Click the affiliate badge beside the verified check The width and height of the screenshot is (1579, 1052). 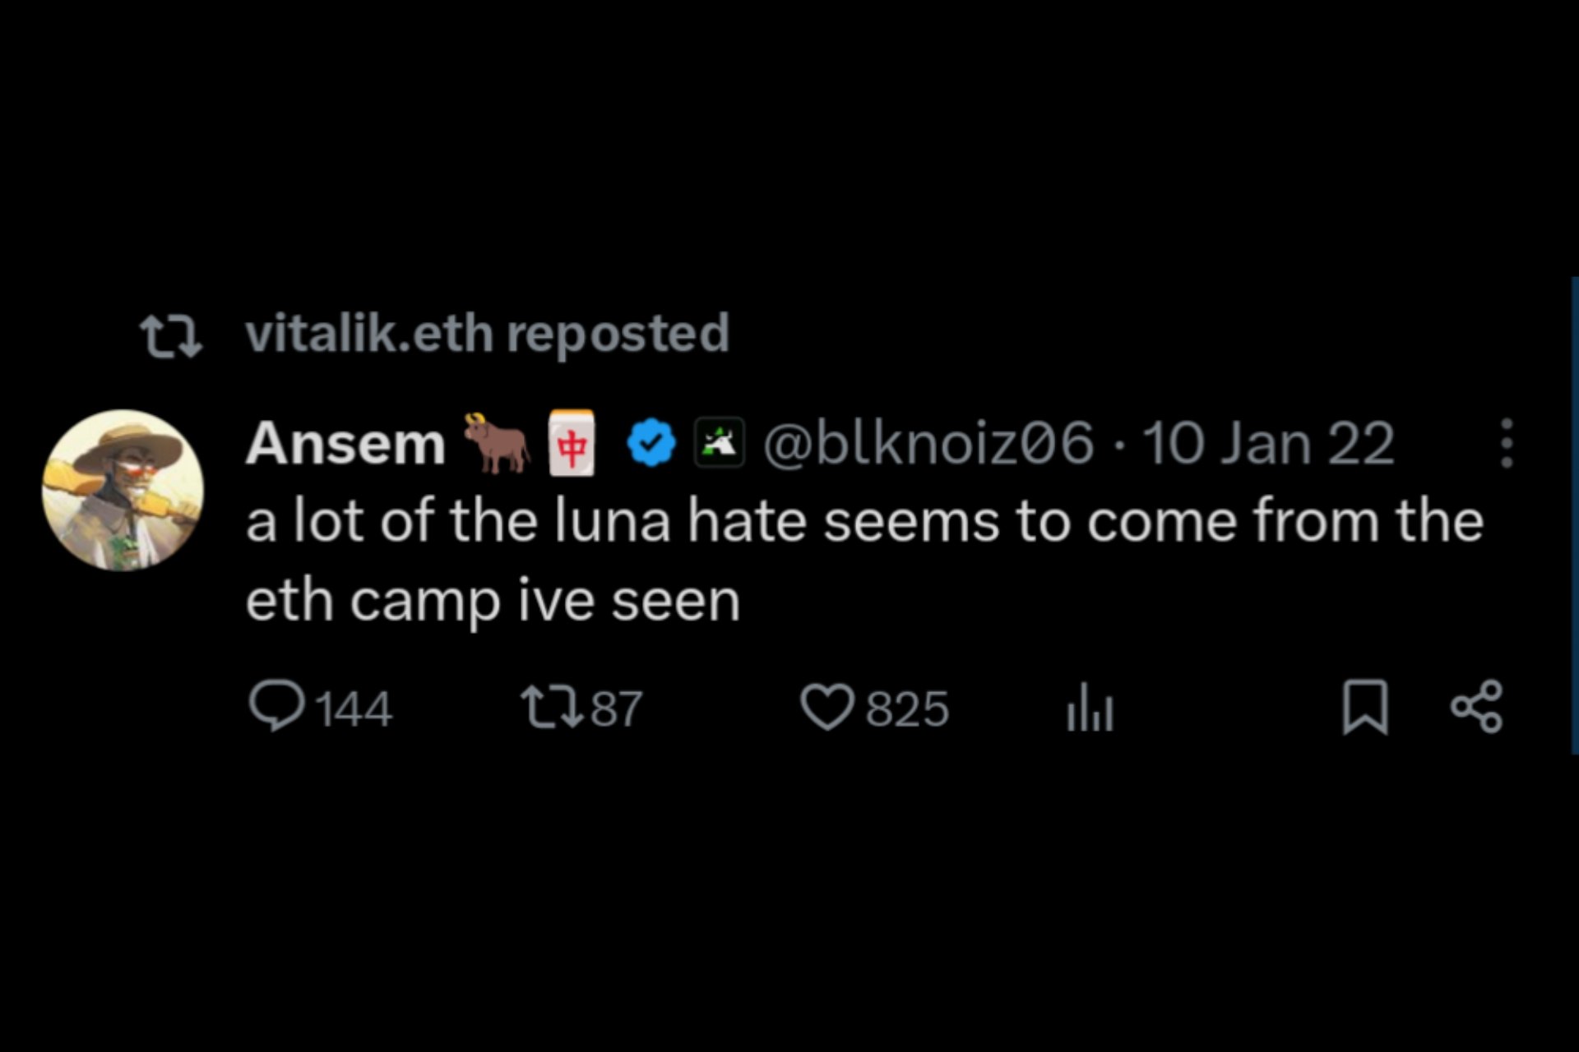(x=720, y=444)
